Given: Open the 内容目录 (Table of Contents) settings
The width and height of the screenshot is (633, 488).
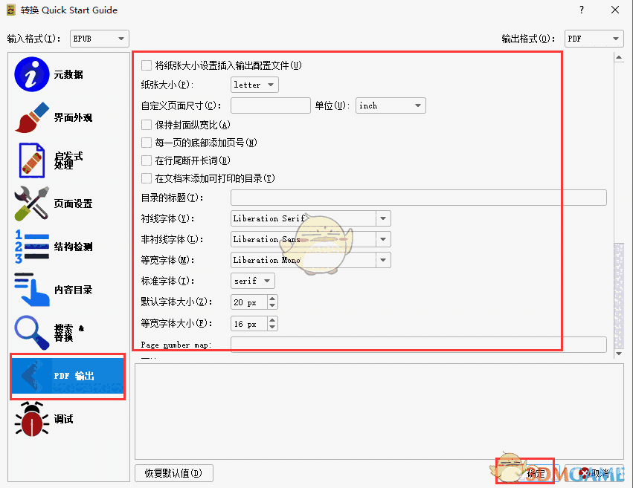Looking at the screenshot, I should point(30,290).
